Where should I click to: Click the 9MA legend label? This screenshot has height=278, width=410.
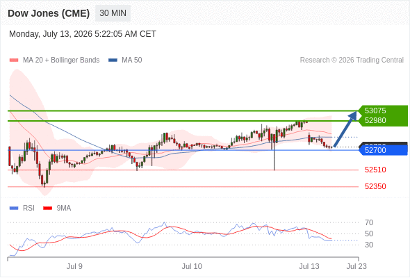[64, 208]
